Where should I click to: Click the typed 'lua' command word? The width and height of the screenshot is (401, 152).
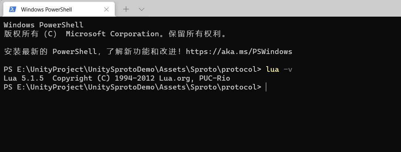[x=273, y=70]
